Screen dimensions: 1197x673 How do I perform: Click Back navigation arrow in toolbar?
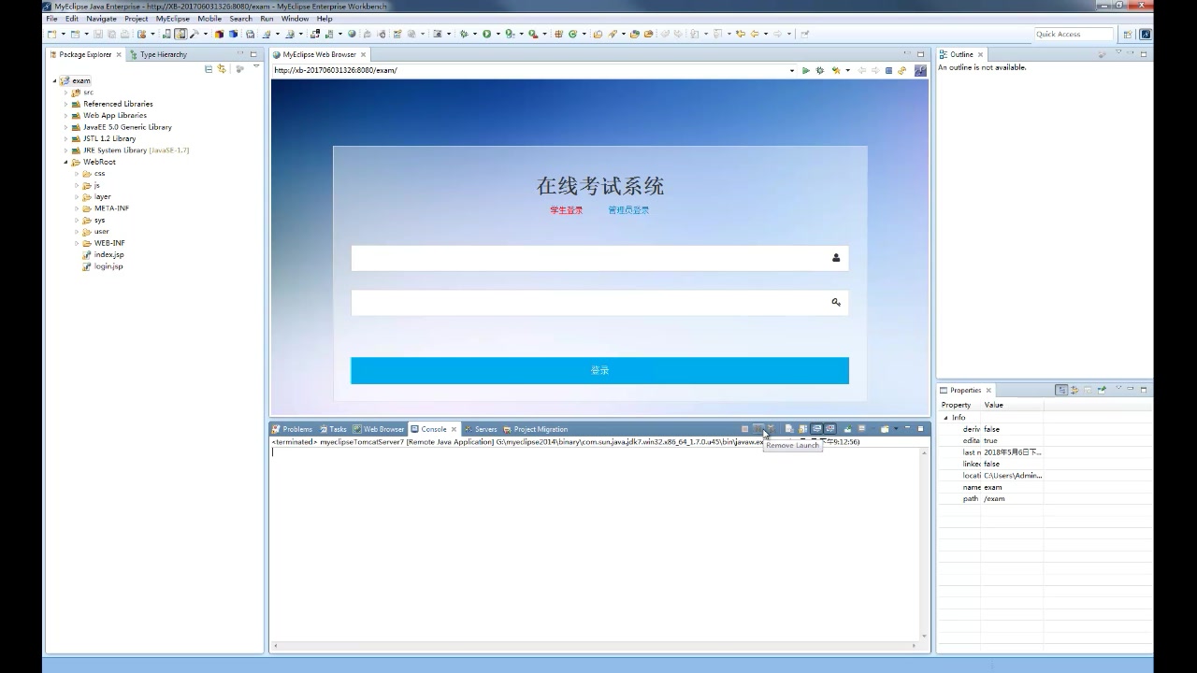pyautogui.click(x=754, y=35)
